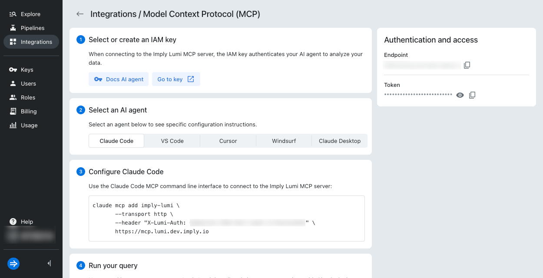Select the Docs AI agent key button

119,79
